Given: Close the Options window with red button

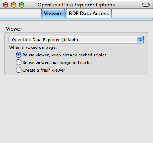Looking at the screenshot, I should coord(6,5).
